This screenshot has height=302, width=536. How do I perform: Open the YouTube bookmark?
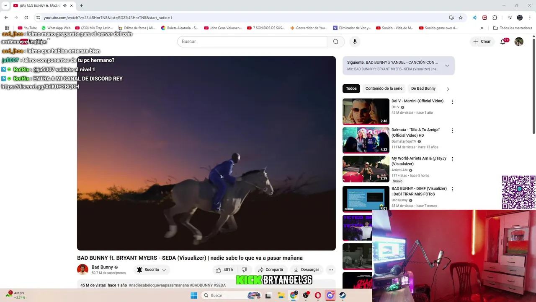tap(27, 28)
